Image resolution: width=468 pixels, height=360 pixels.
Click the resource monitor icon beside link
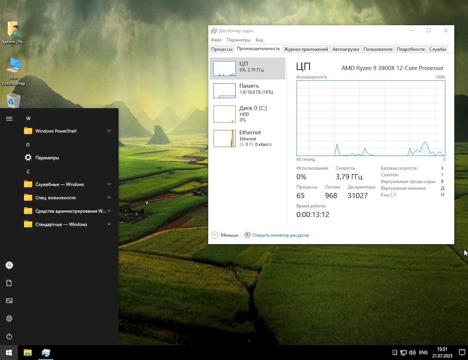(248, 235)
